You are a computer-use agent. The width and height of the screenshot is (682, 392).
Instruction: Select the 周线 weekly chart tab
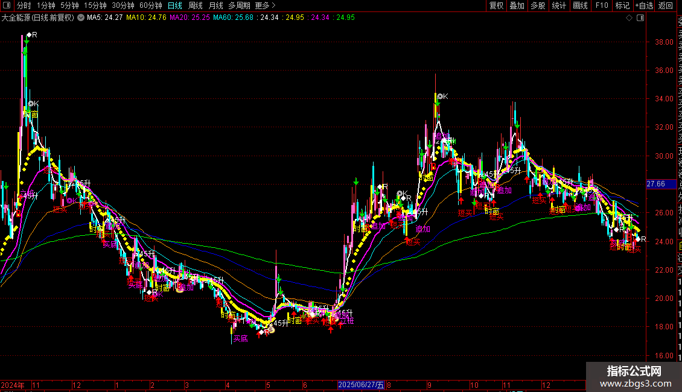click(196, 5)
